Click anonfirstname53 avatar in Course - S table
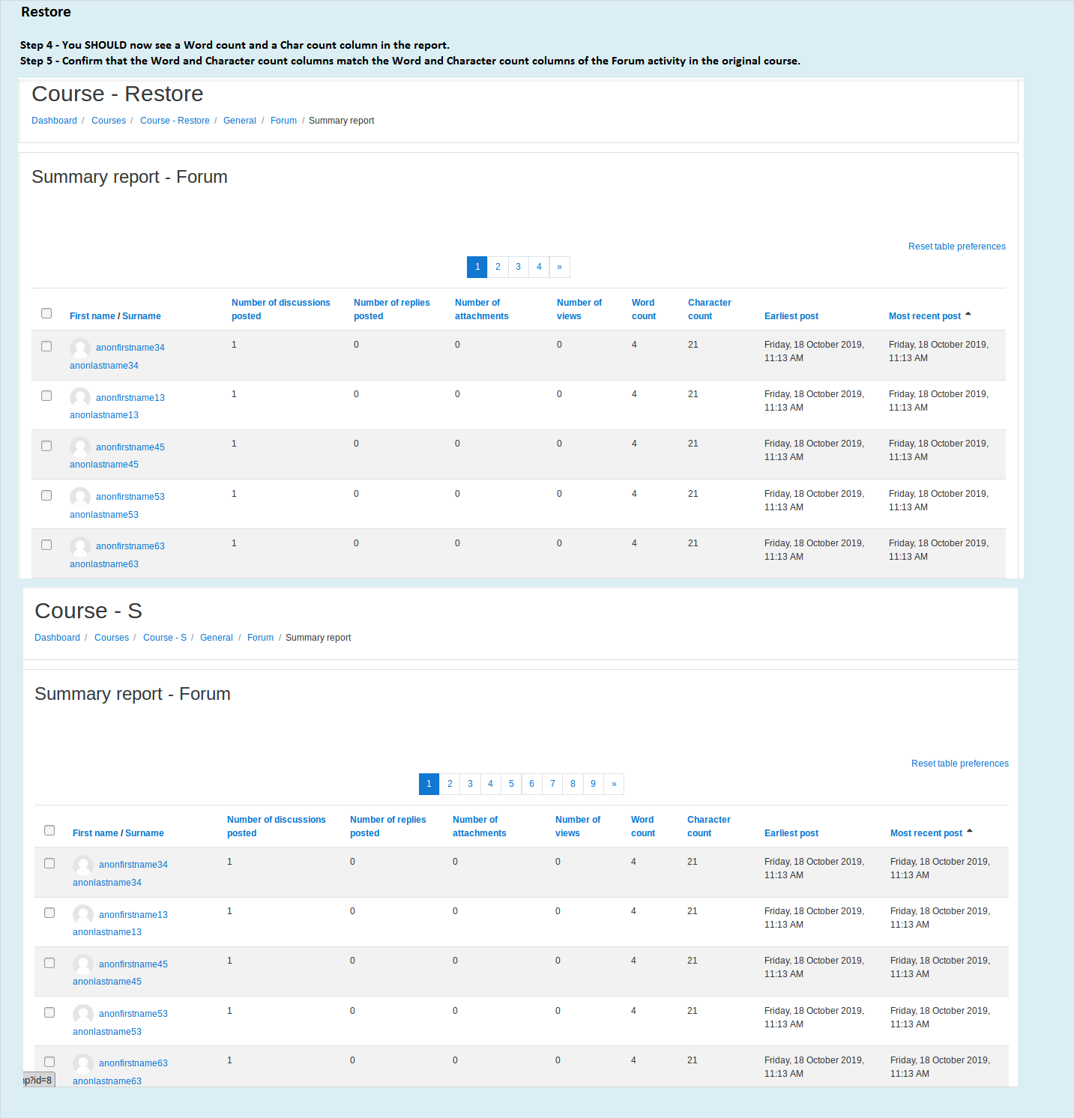The width and height of the screenshot is (1074, 1118). pos(83,1014)
